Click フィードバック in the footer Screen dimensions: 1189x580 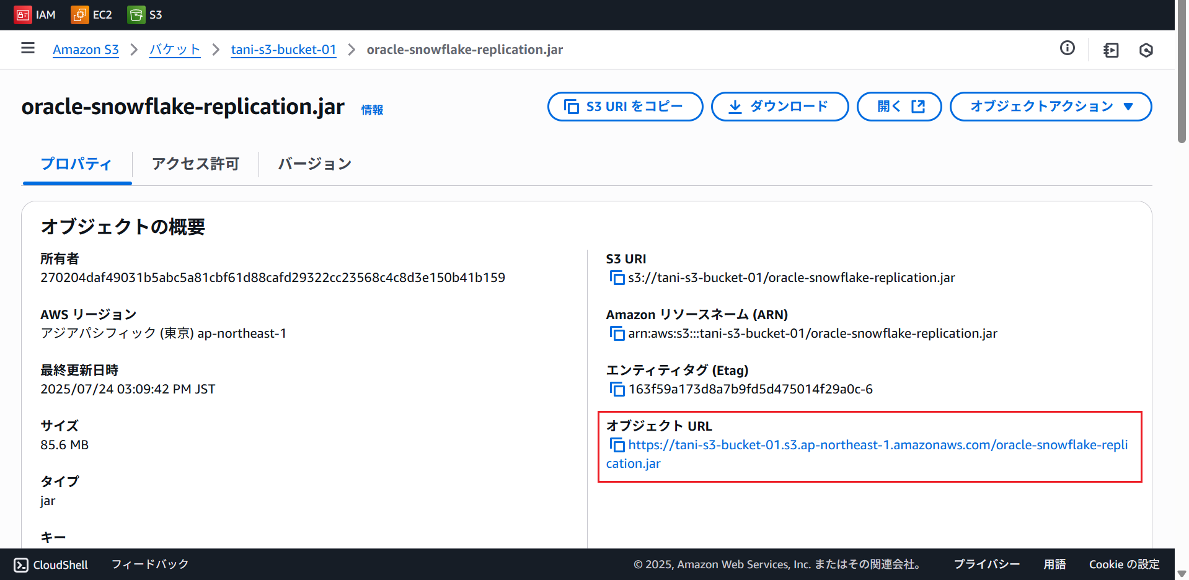point(150,565)
